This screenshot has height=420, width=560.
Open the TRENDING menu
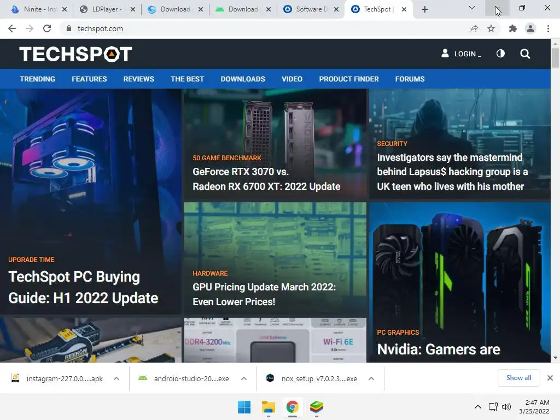pos(38,79)
